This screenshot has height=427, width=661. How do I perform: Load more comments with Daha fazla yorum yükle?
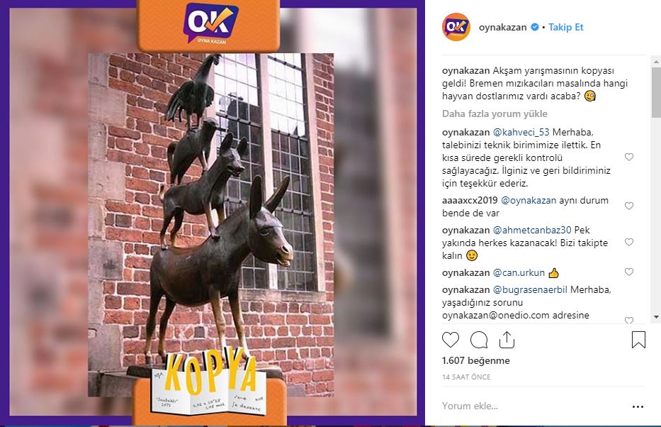pos(495,114)
